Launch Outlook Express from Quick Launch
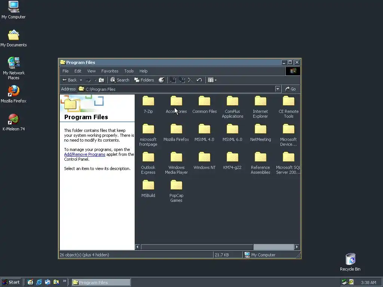The width and height of the screenshot is (383, 287). (x=48, y=283)
